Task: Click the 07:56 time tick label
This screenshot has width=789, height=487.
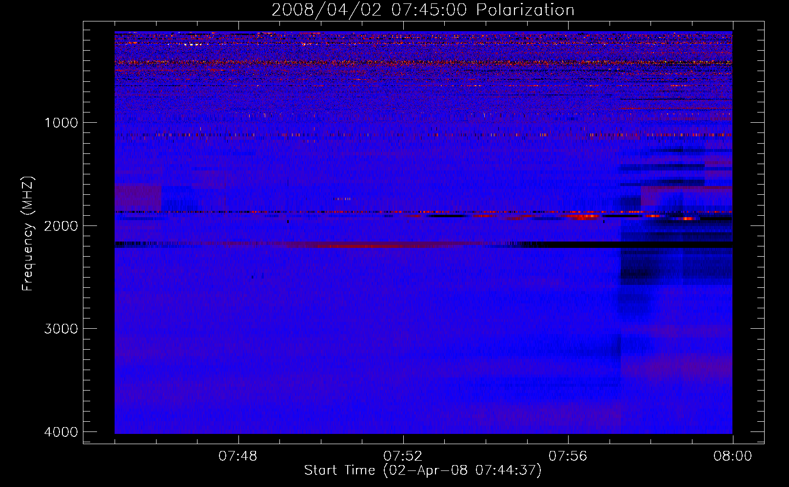Action: [568, 456]
